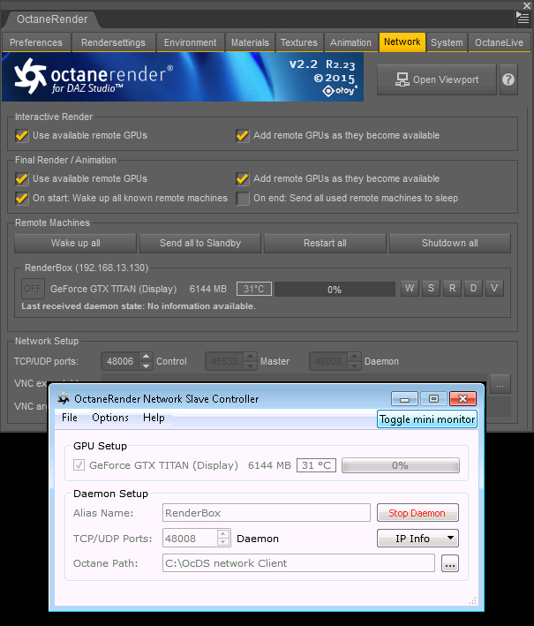Click the Slave Controller resize grip
The width and height of the screenshot is (534, 626).
coord(473,600)
